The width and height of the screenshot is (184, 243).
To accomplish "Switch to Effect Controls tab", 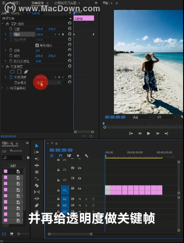I will point(38,3).
